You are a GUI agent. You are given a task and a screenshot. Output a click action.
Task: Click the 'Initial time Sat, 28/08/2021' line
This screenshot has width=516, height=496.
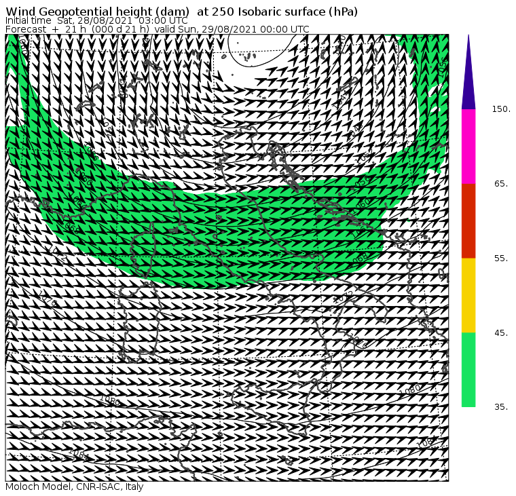pos(96,20)
